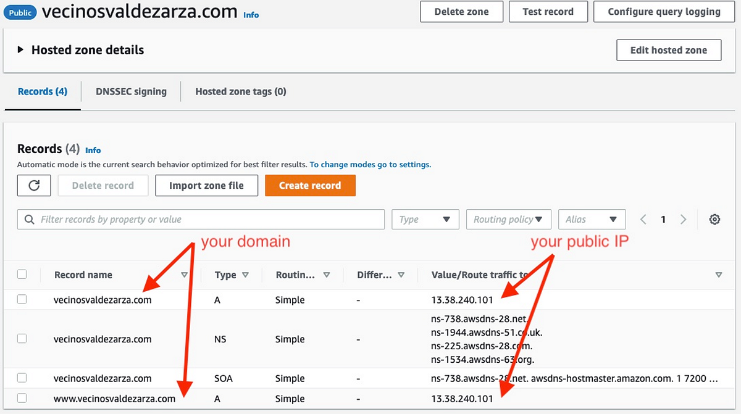Open the Type filter dropdown
The height and width of the screenshot is (414, 741).
tap(425, 219)
